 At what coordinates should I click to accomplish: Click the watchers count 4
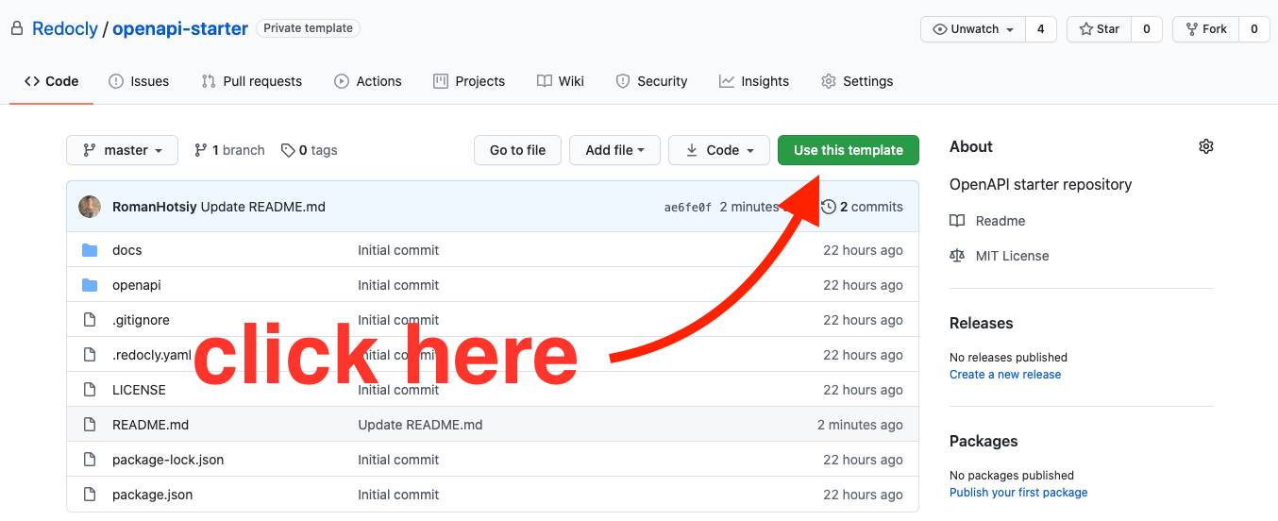coord(1040,29)
